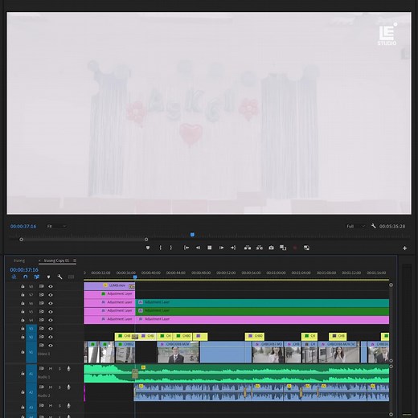418x418 pixels.
Task: Click the Extract button
Action: 259,248
